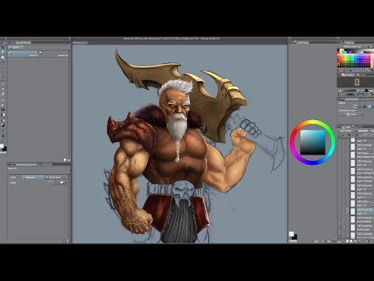374x281 pixels.
Task: Select the Zoom in sub tool
Action: [23, 54]
